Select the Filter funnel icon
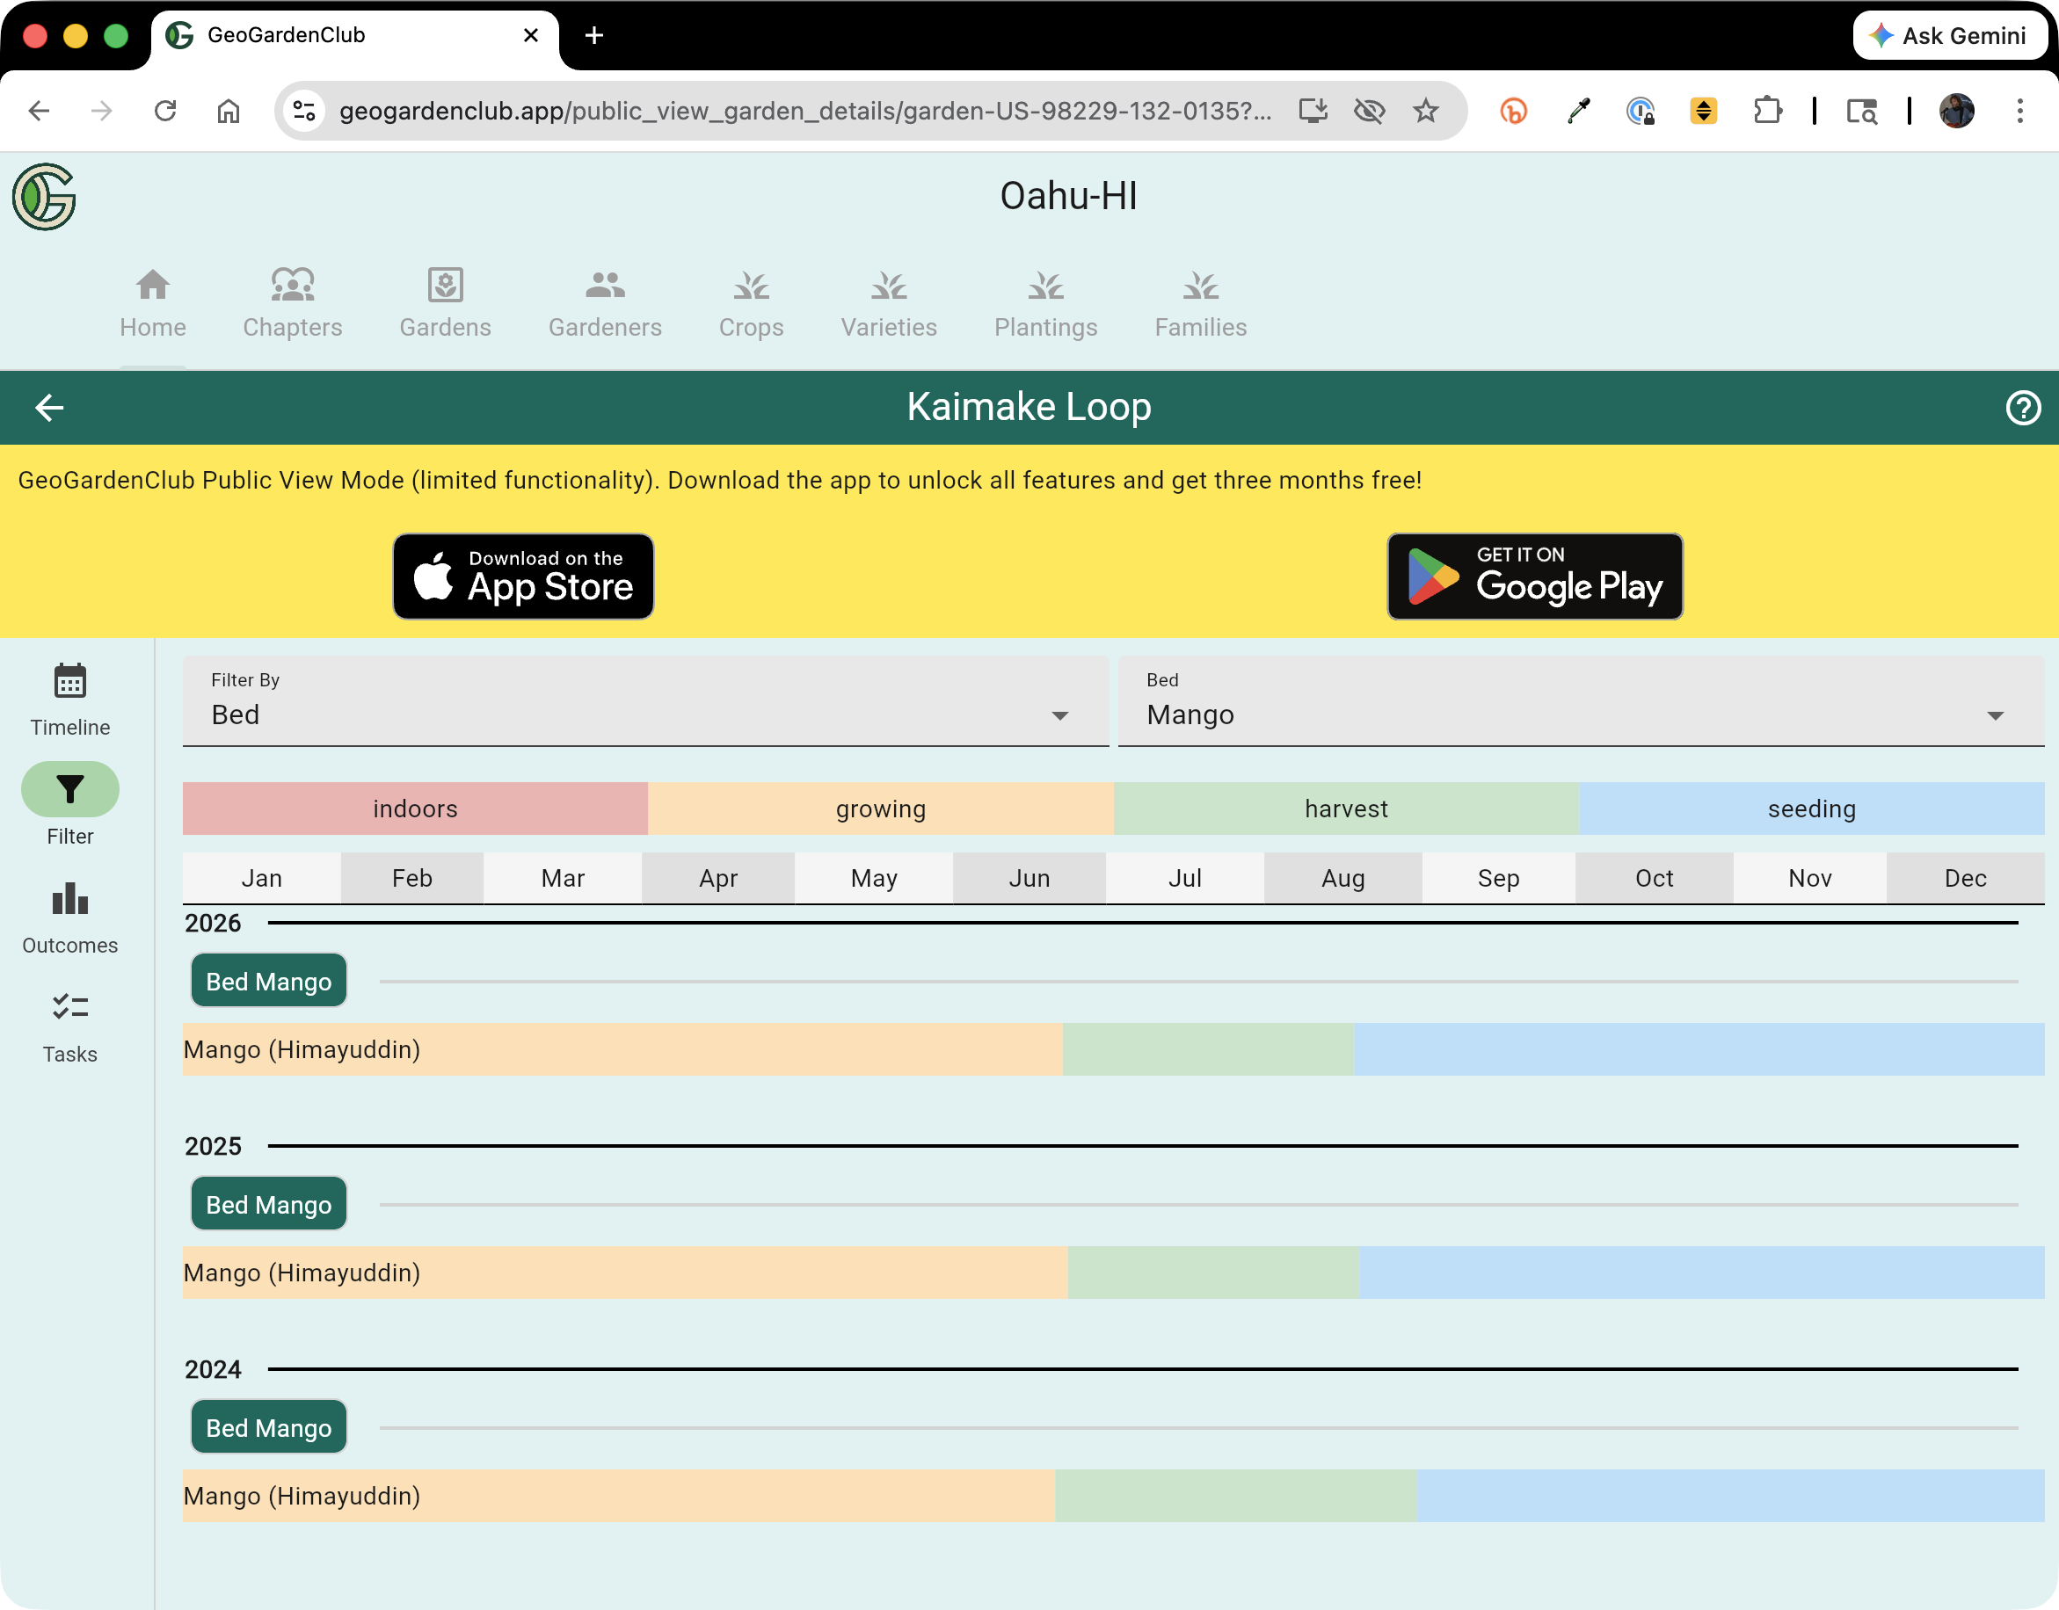 point(69,788)
